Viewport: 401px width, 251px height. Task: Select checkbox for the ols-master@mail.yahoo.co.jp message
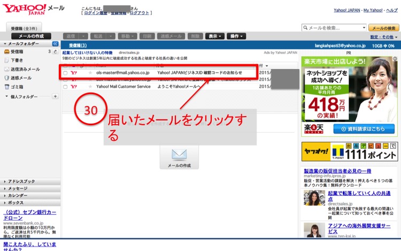[65, 73]
